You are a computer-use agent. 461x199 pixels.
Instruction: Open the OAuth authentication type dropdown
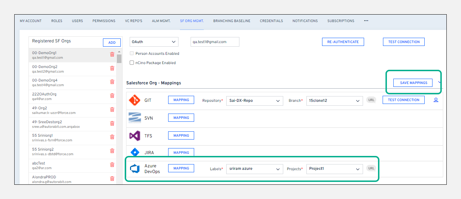point(154,42)
